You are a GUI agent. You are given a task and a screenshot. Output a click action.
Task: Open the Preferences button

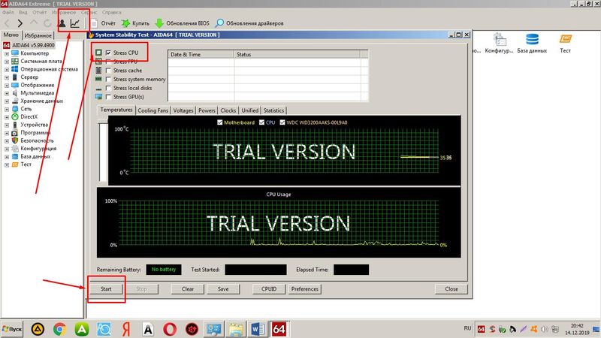coord(305,289)
